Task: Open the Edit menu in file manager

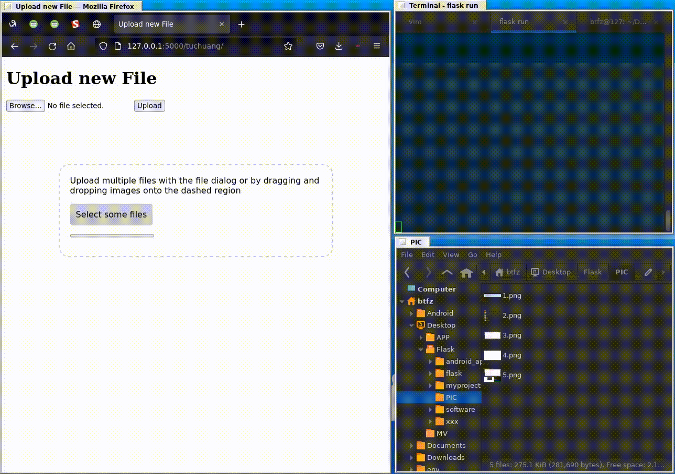Action: (428, 255)
